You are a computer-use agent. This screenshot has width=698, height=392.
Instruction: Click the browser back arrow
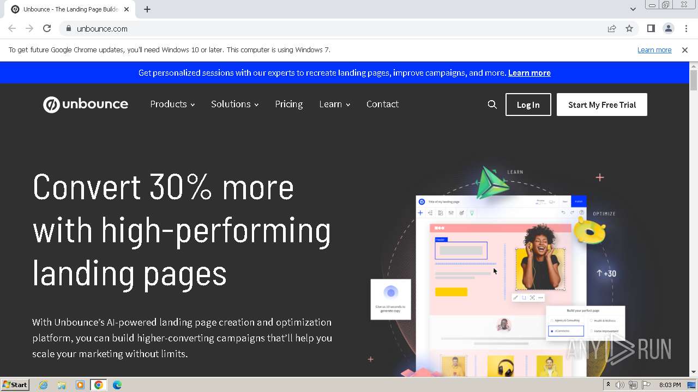tap(12, 28)
